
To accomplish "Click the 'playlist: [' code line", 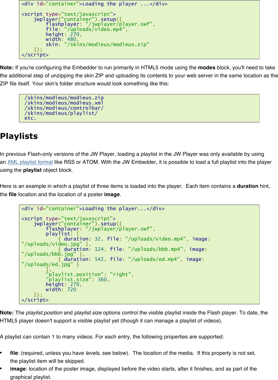I will tap(62, 234).
